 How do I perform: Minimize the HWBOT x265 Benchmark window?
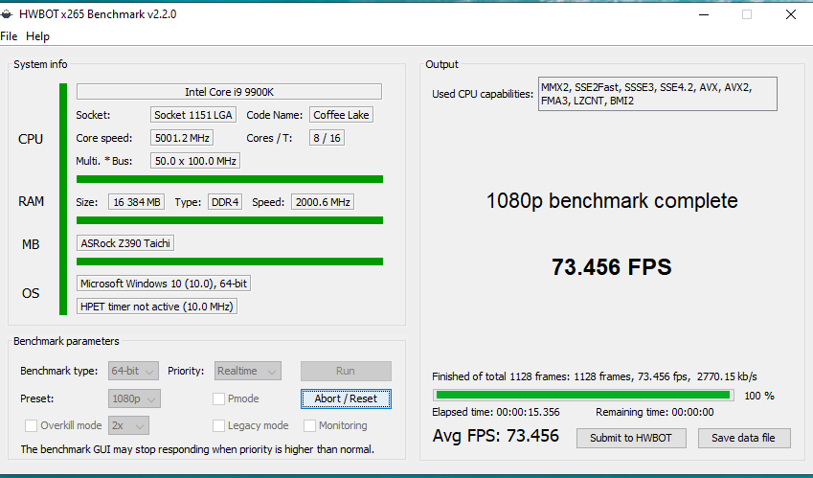tap(704, 14)
